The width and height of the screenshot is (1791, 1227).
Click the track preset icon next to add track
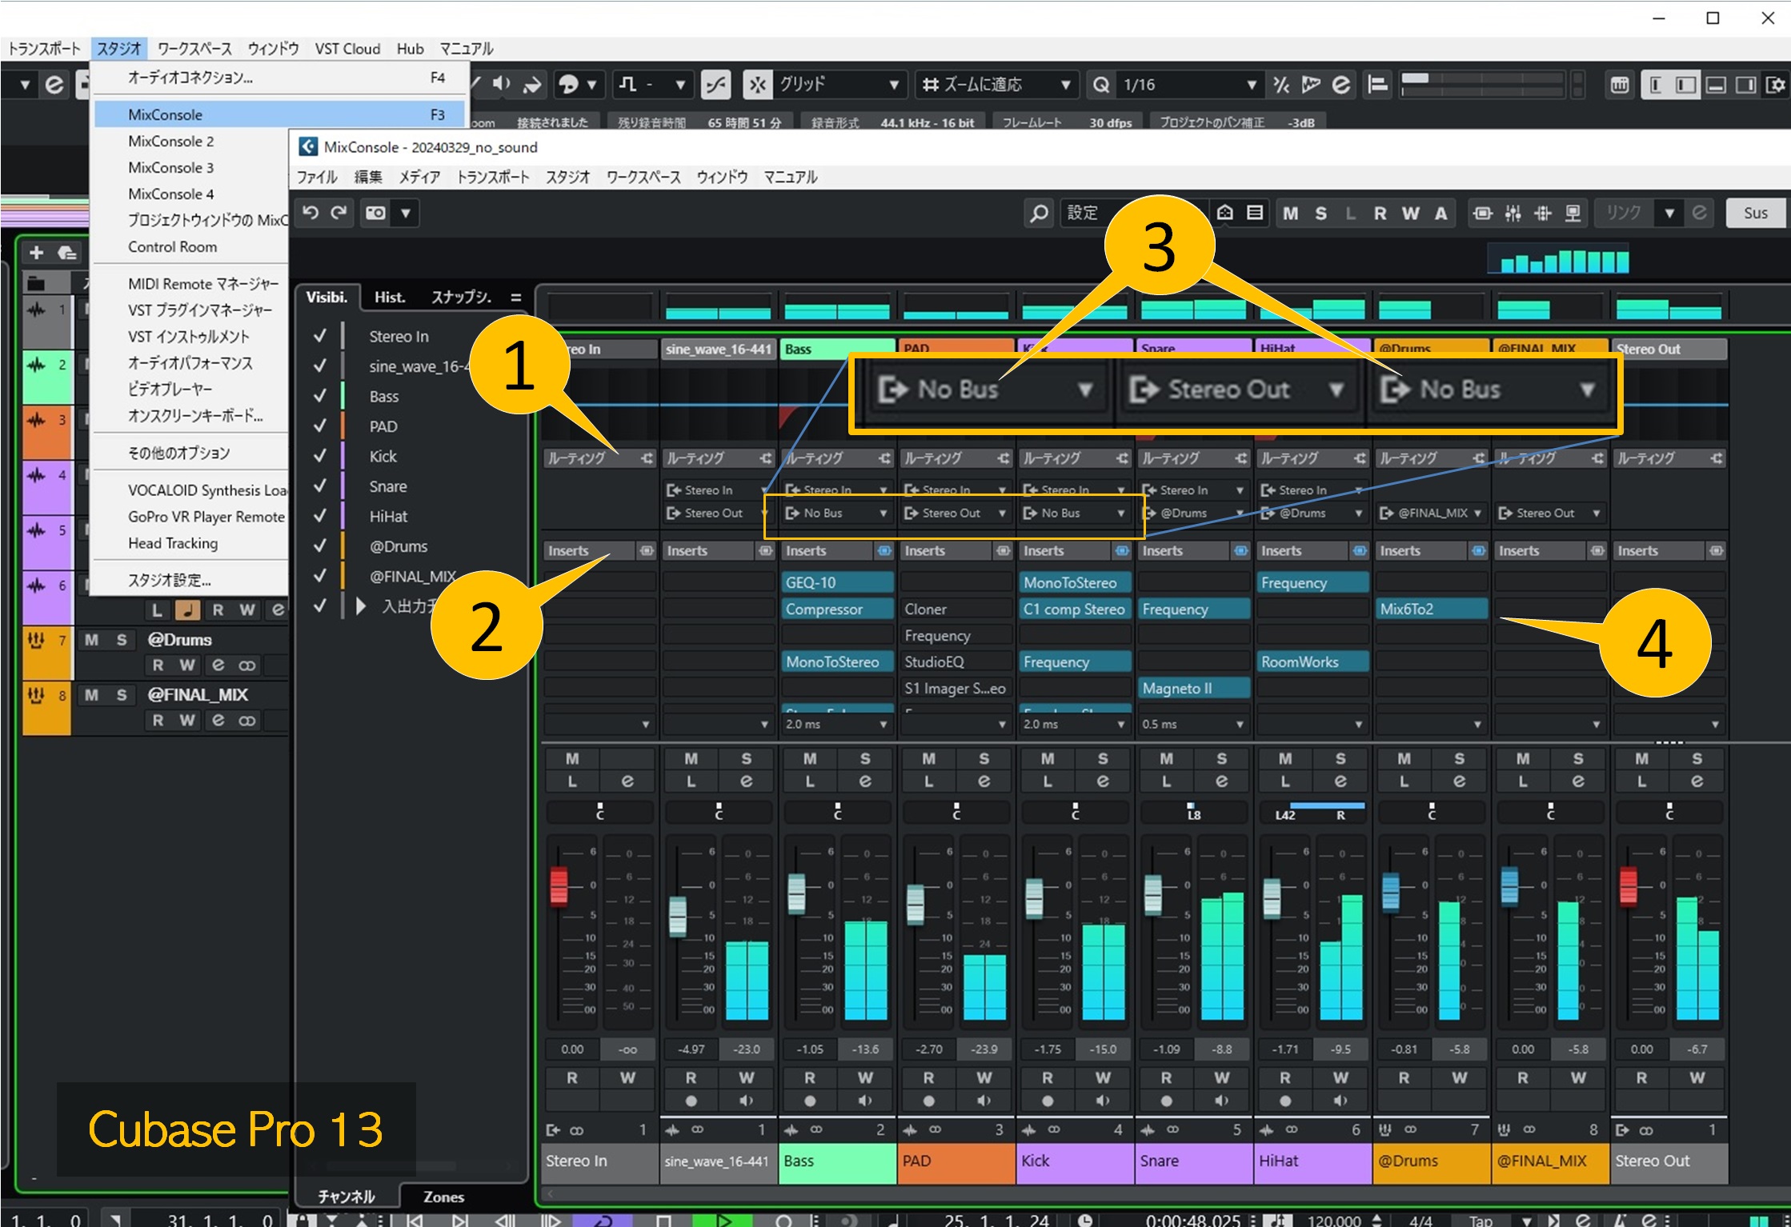67,254
